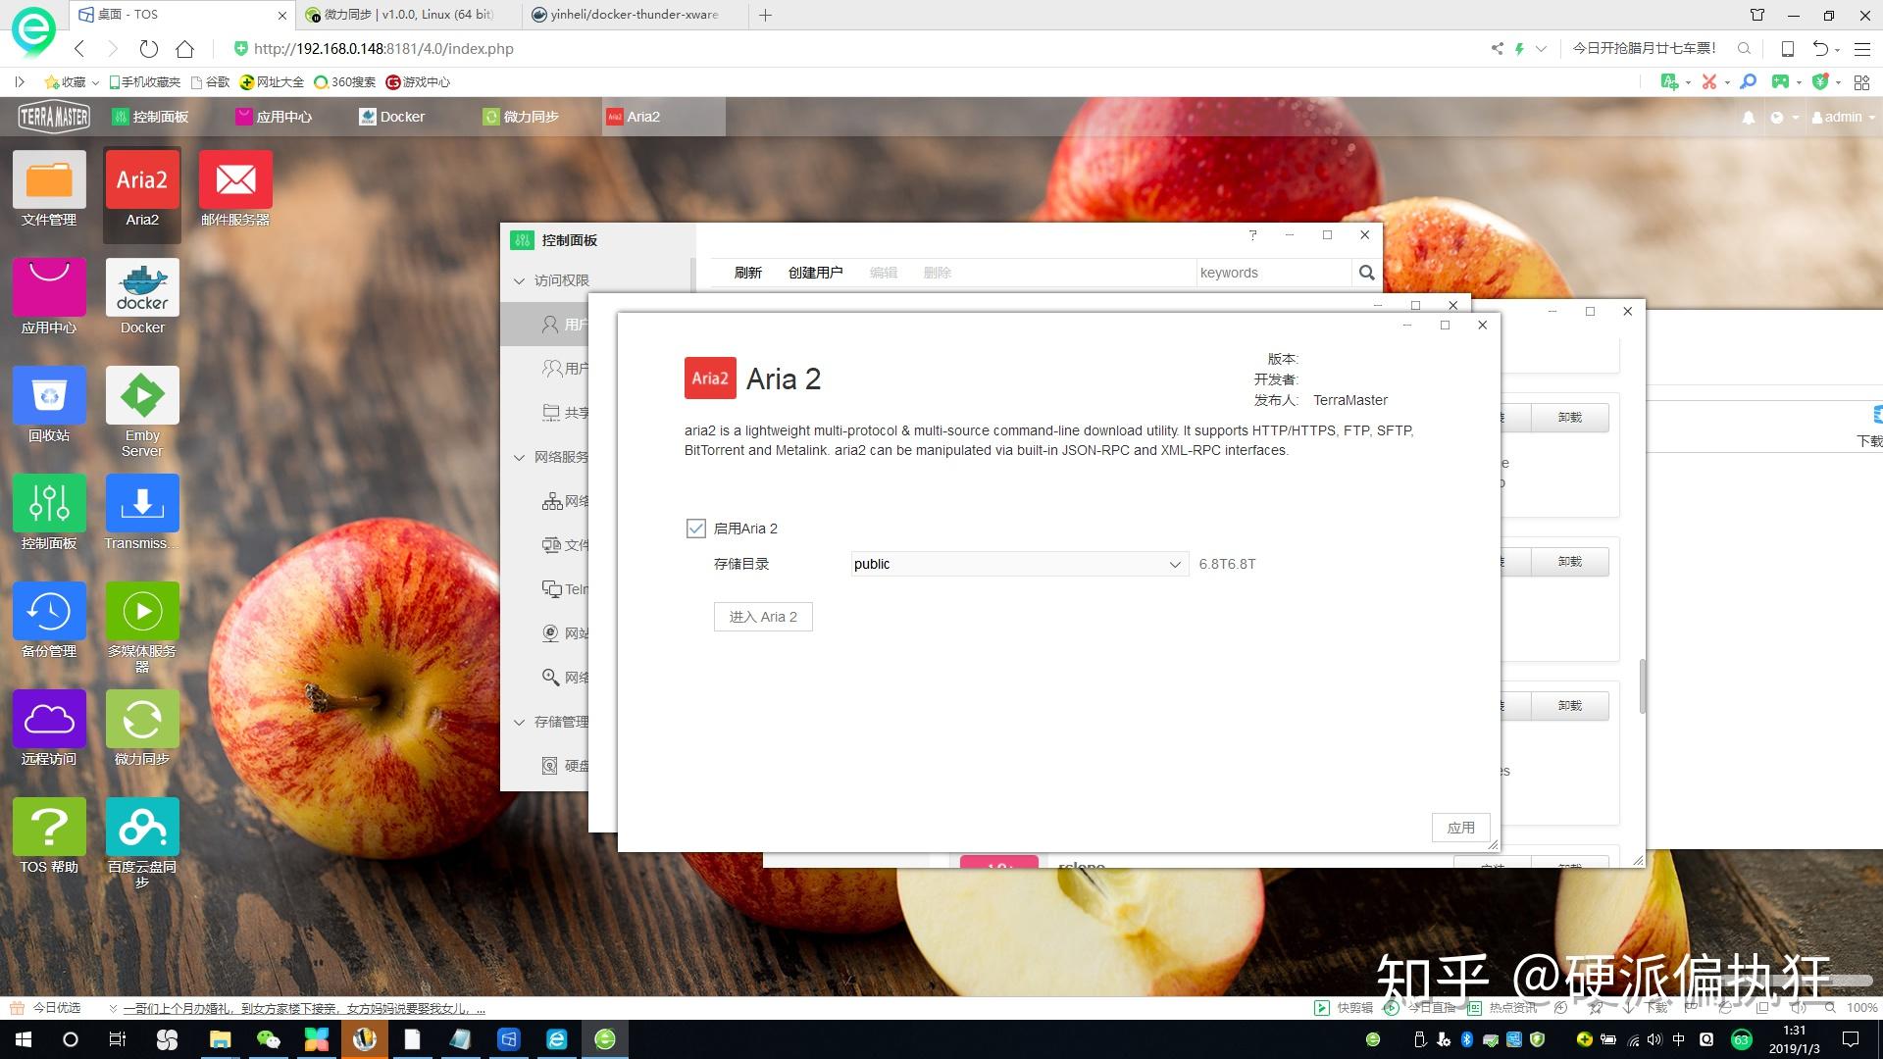
Task: Open the admin user dropdown menu
Action: tap(1844, 117)
